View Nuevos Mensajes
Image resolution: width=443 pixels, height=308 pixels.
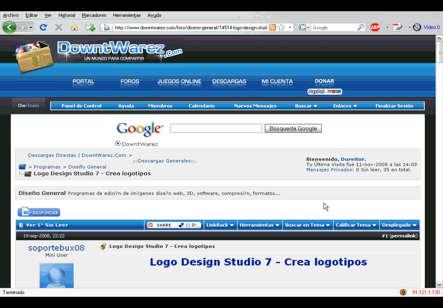pos(255,106)
